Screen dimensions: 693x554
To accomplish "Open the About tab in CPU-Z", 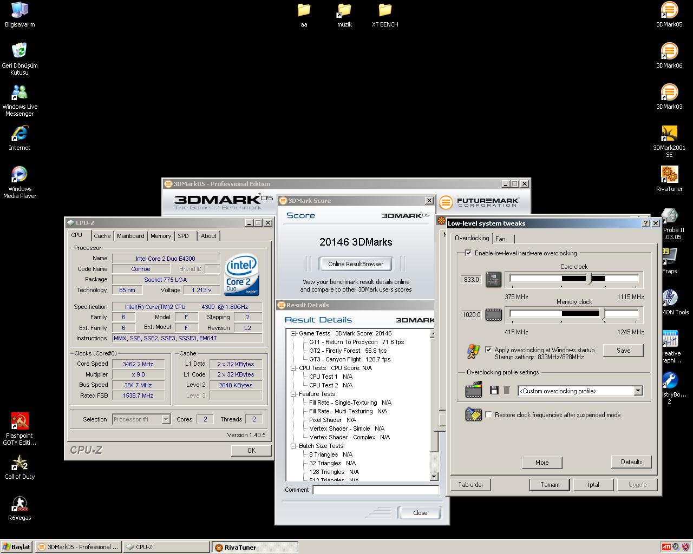I will click(208, 236).
